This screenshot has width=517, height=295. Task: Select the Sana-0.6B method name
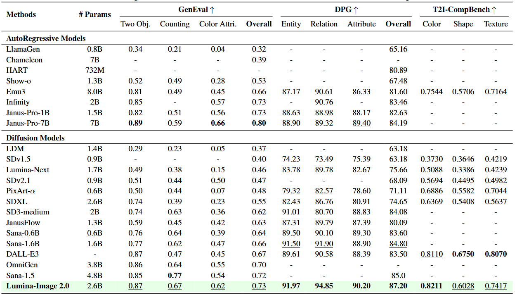click(23, 233)
